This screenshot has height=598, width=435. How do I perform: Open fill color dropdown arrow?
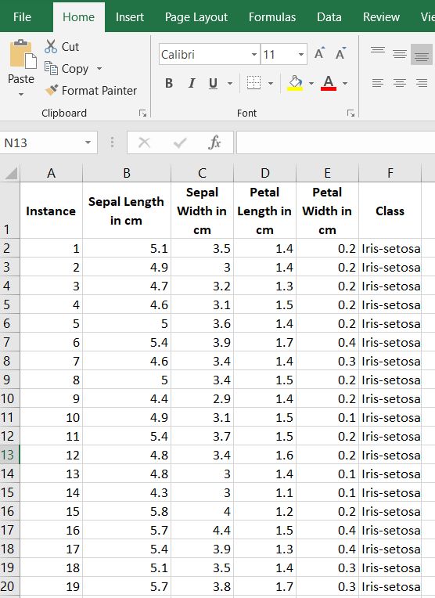[311, 83]
